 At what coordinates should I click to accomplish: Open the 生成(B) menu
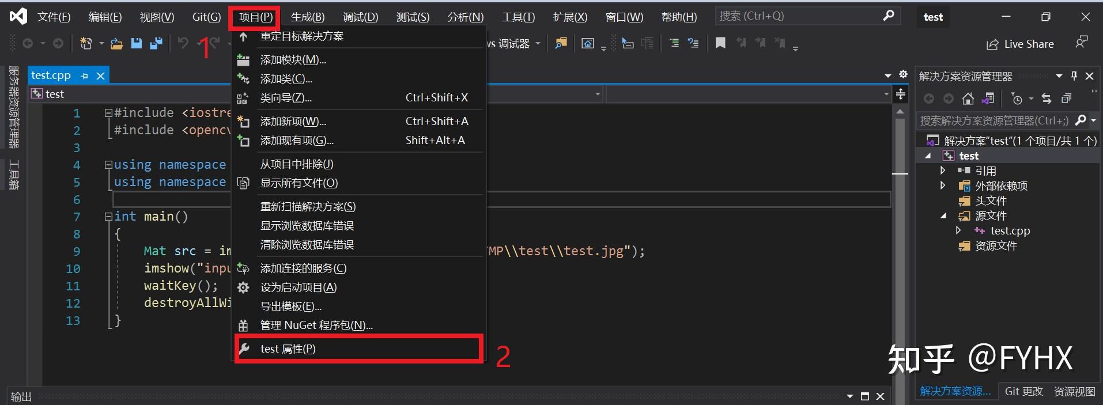click(308, 17)
